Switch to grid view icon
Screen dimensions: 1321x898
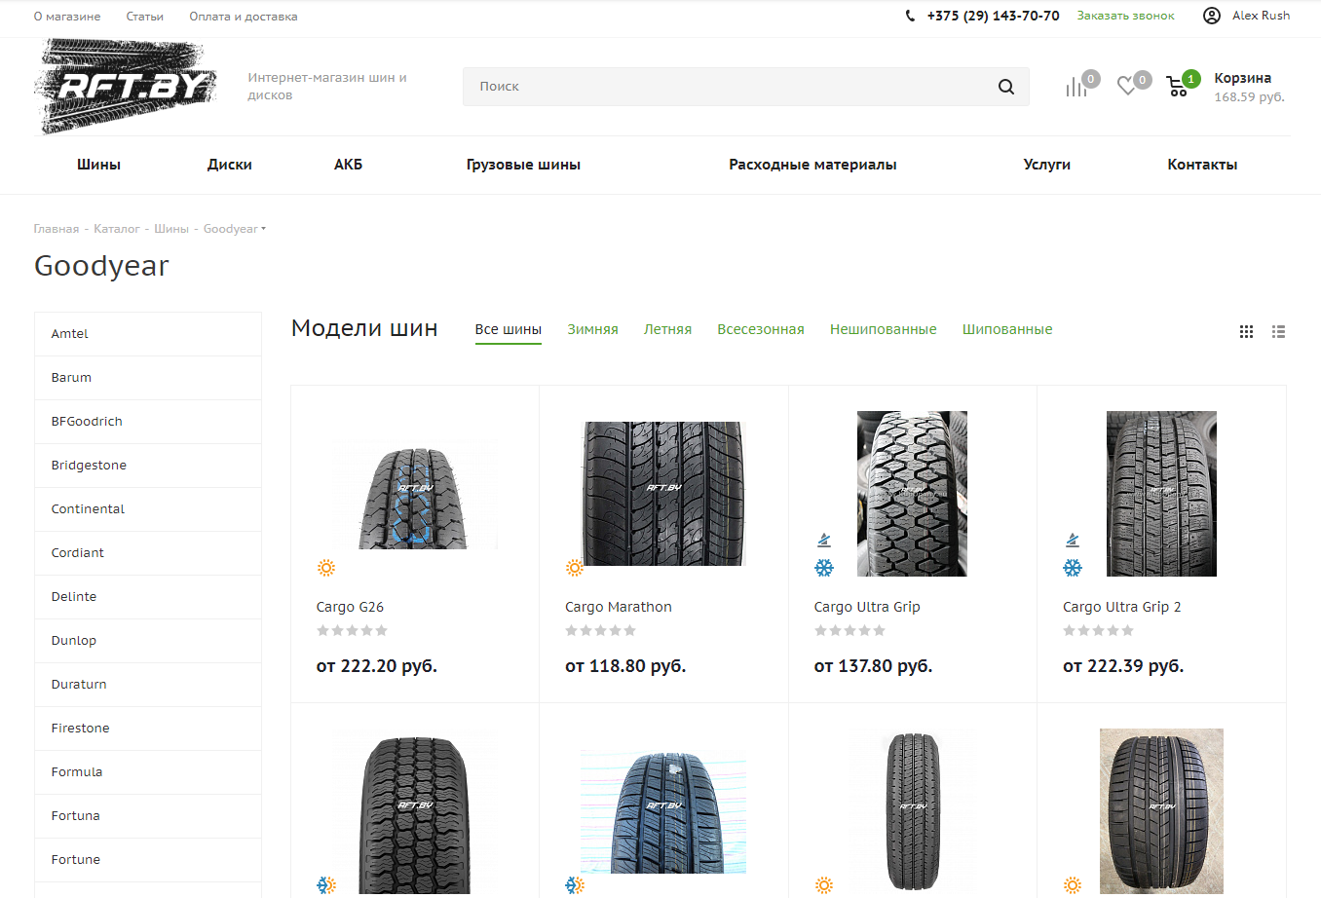pyautogui.click(x=1246, y=332)
